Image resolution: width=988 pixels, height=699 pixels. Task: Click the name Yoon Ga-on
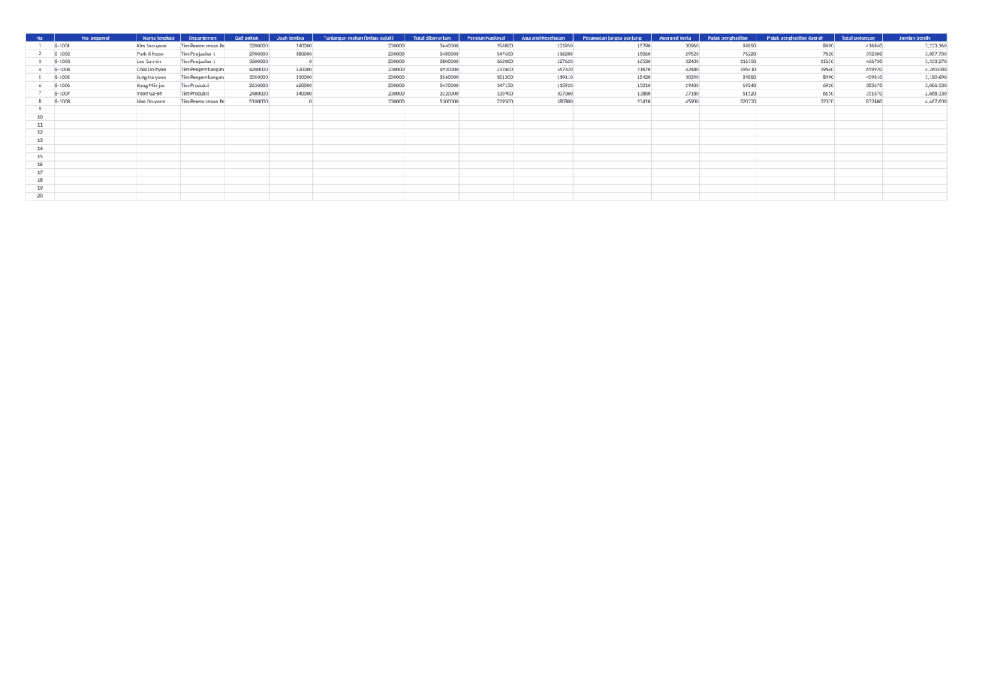click(x=158, y=94)
